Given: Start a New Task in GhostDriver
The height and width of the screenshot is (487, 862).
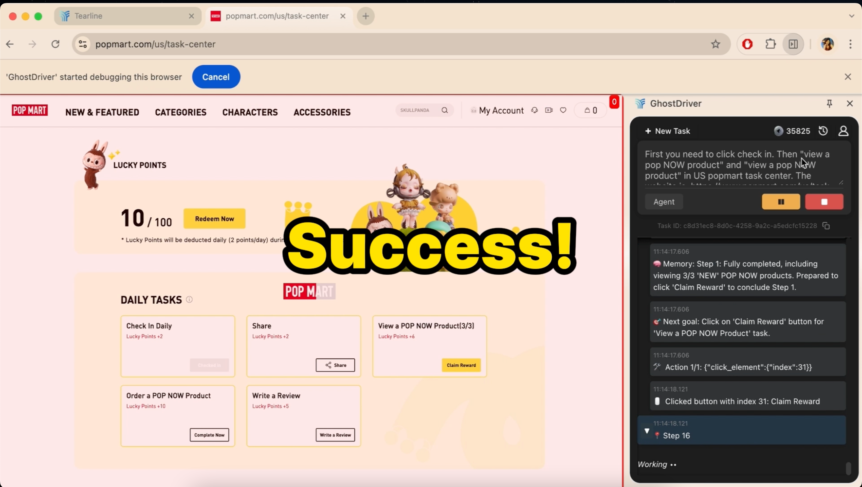Looking at the screenshot, I should pos(667,131).
